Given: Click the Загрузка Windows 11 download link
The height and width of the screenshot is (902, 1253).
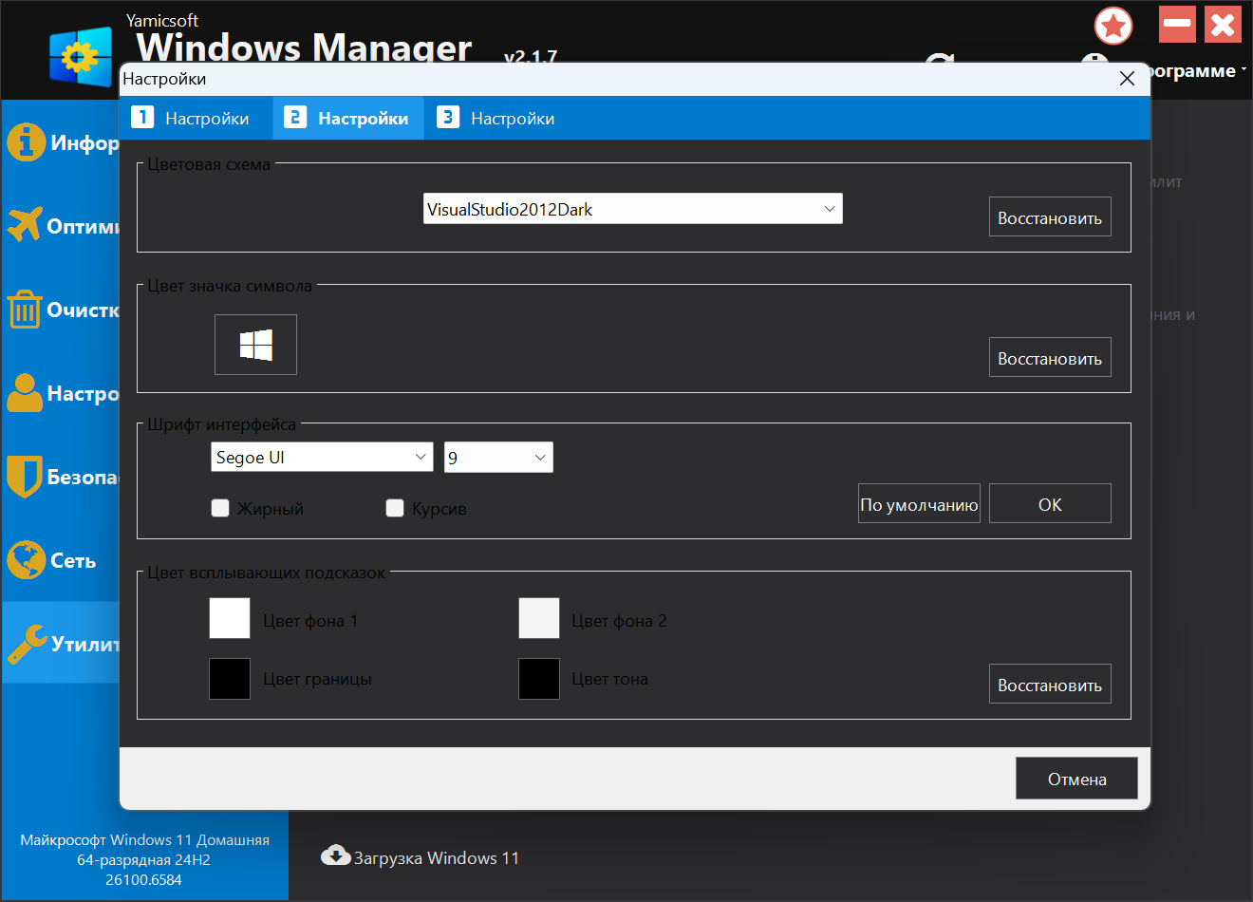Looking at the screenshot, I should click(x=421, y=857).
